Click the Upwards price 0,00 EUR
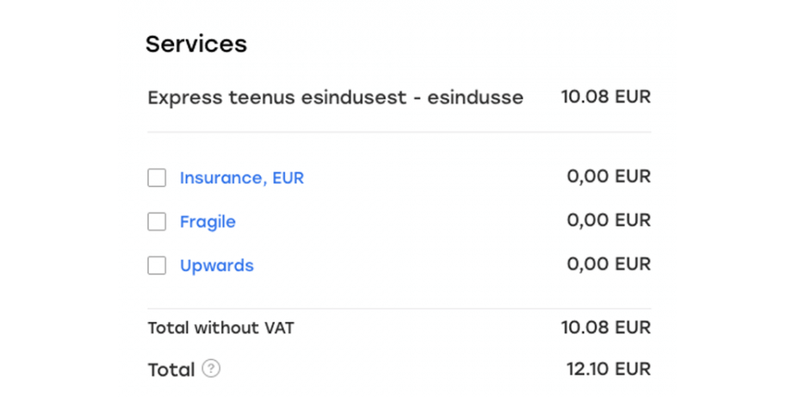 click(609, 264)
